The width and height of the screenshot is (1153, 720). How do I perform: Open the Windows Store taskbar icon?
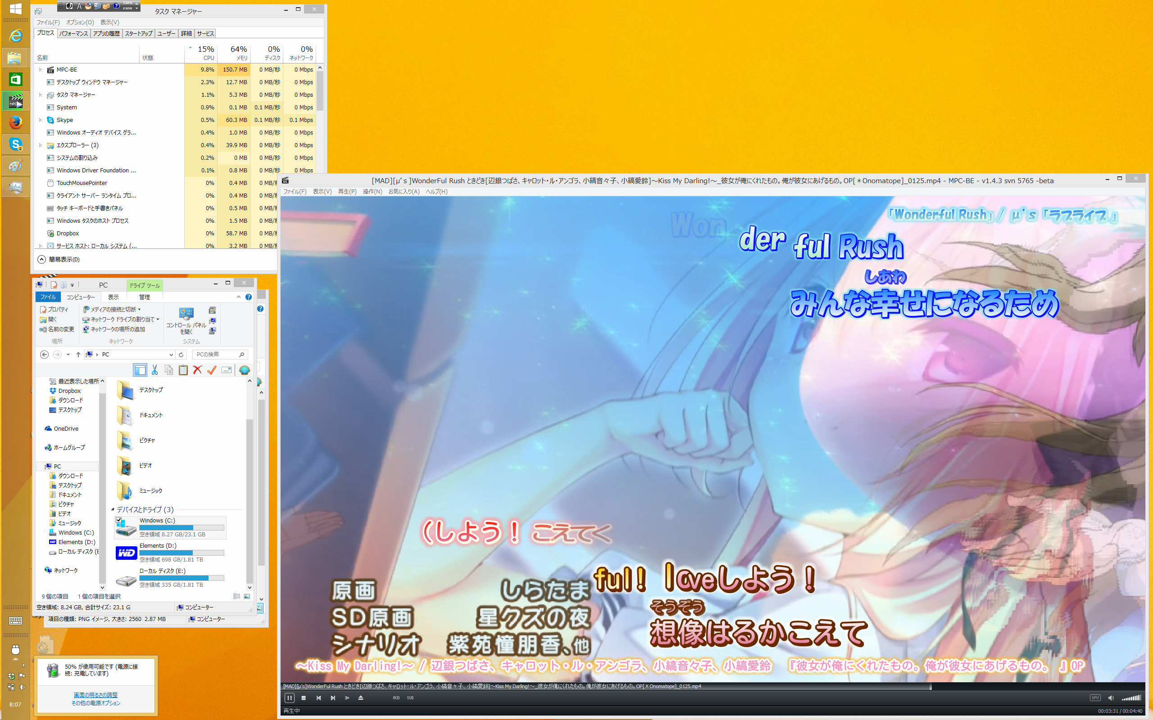pos(15,79)
